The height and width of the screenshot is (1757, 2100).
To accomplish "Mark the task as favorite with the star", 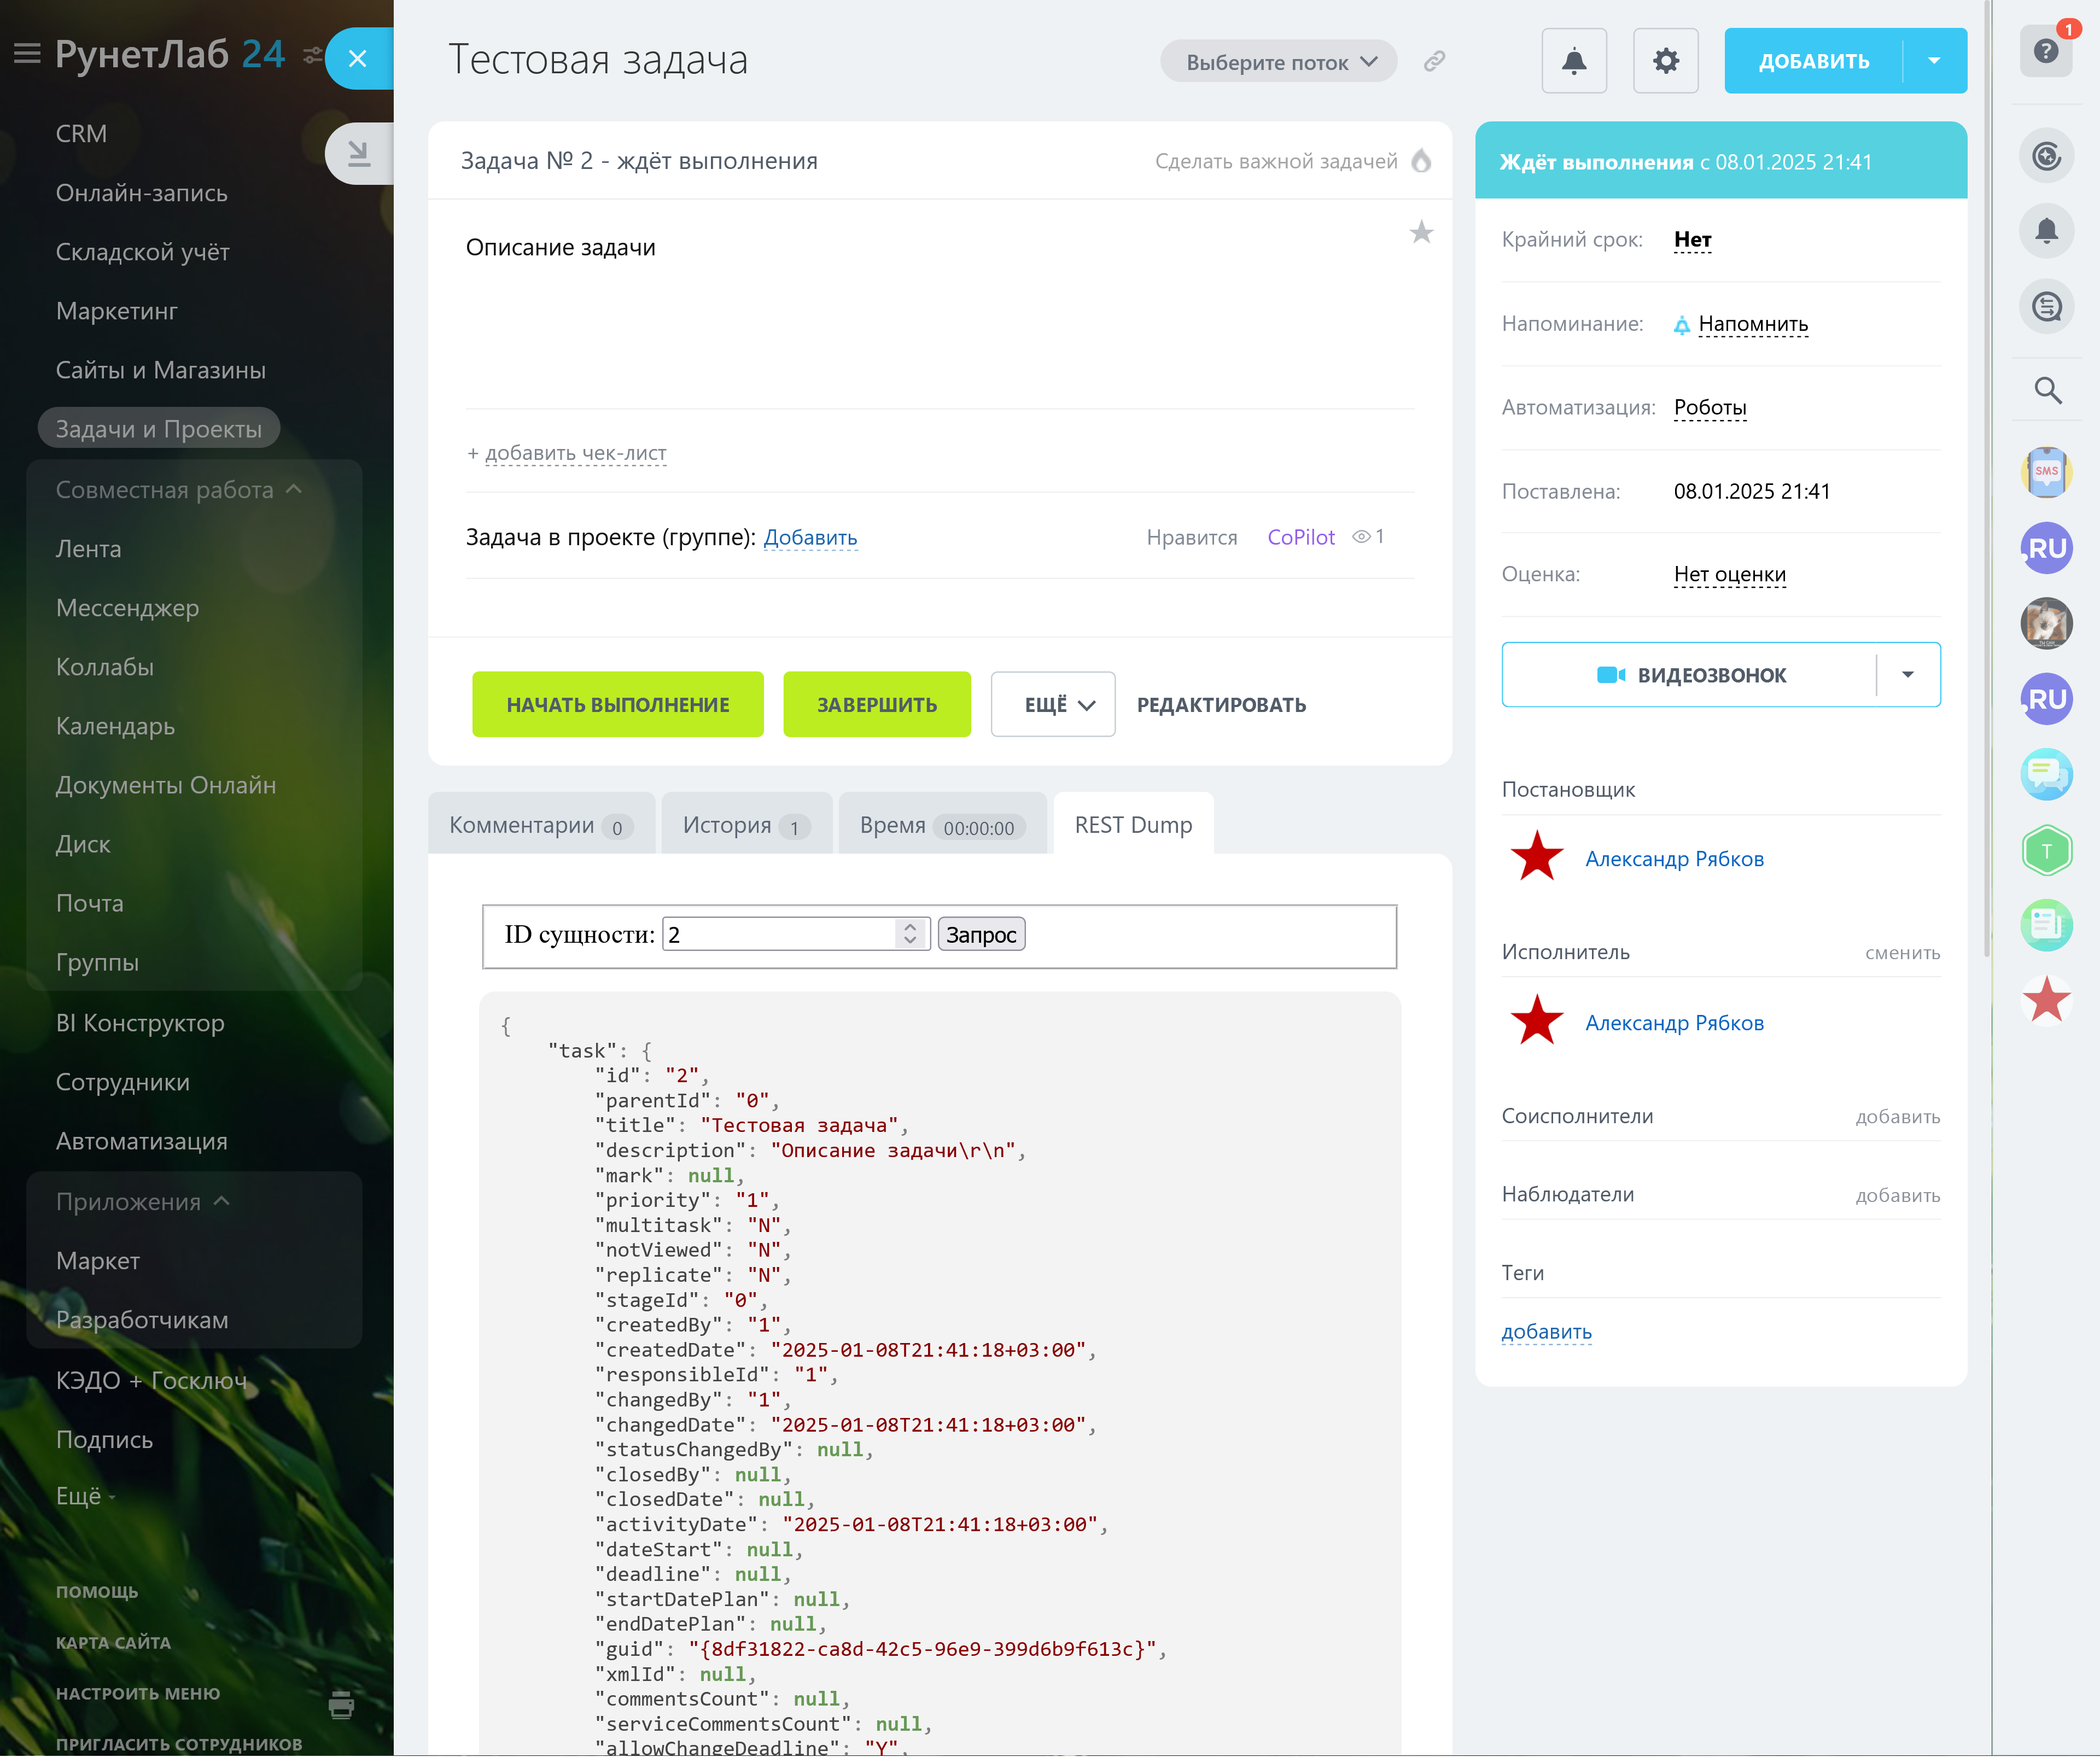I will pos(1420,233).
